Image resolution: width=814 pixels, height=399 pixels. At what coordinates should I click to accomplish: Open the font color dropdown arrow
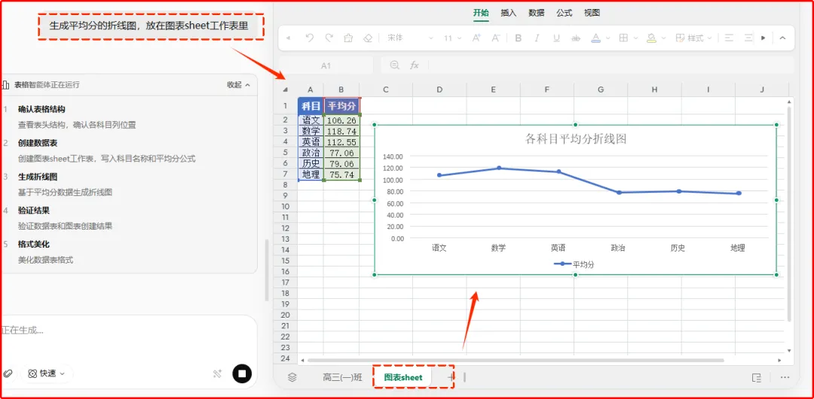608,38
